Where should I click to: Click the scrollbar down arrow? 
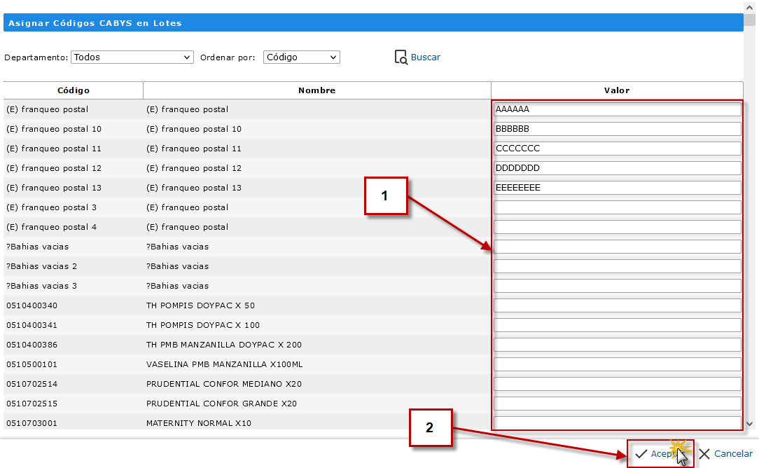tap(749, 424)
